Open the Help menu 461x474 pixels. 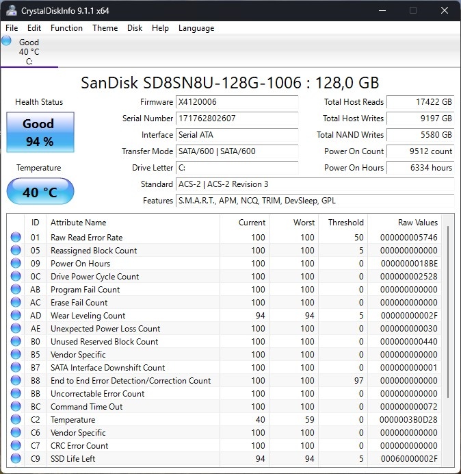160,28
